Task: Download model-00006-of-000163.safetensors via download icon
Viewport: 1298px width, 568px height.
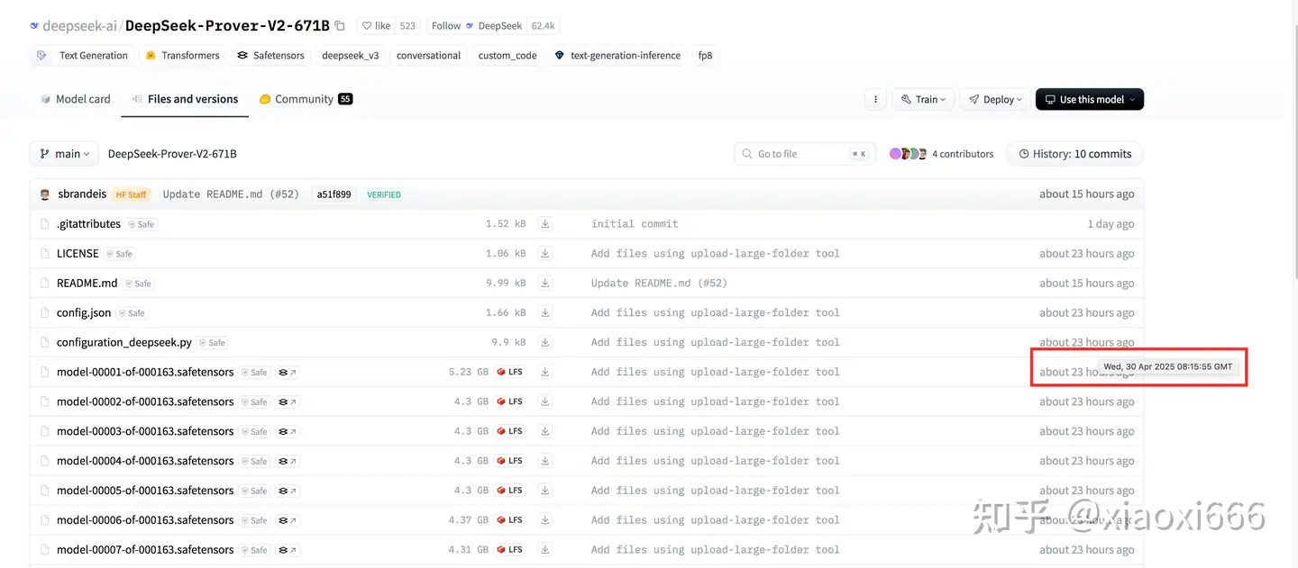Action: [545, 520]
